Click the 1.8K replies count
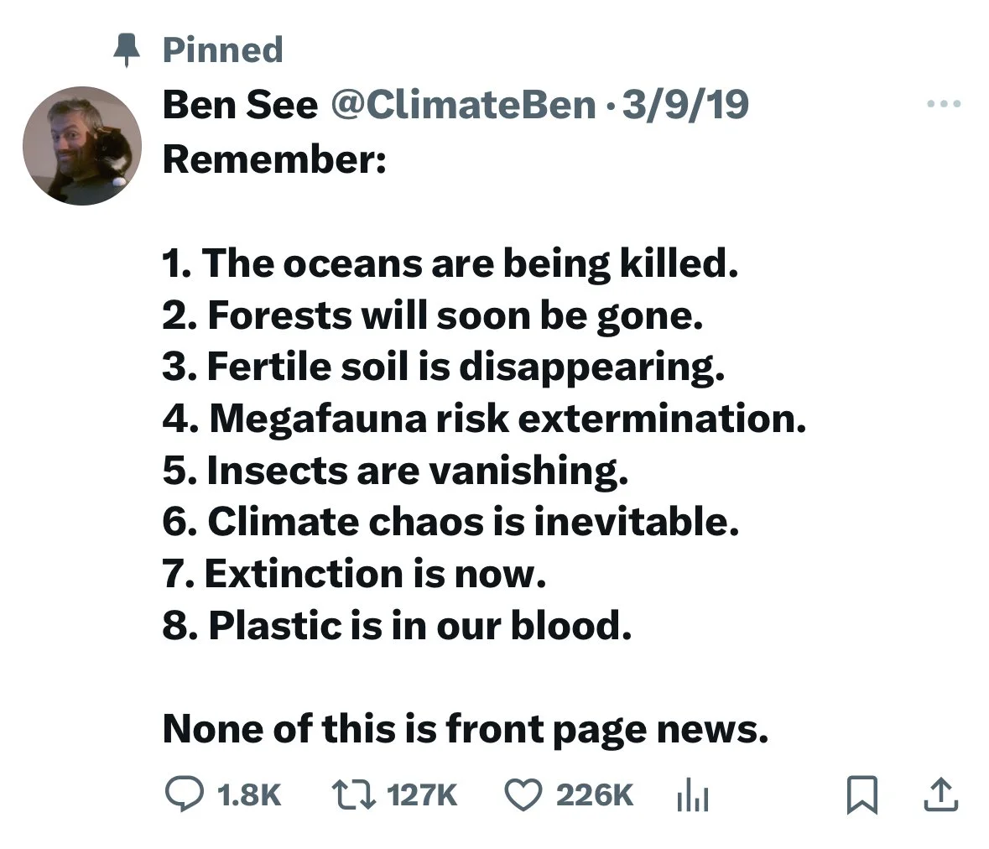The height and width of the screenshot is (849, 989). click(248, 794)
